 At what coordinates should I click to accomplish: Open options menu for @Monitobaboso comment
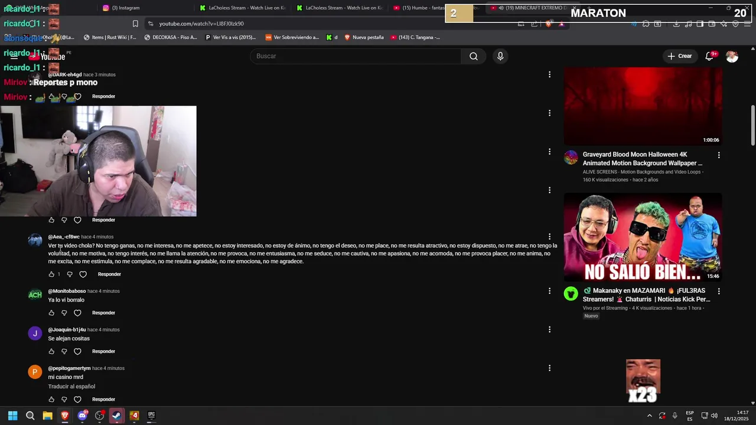pyautogui.click(x=549, y=291)
